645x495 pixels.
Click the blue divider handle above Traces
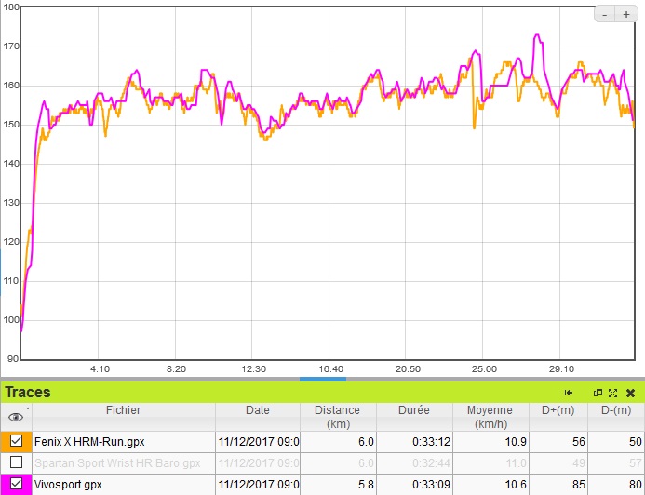click(322, 379)
